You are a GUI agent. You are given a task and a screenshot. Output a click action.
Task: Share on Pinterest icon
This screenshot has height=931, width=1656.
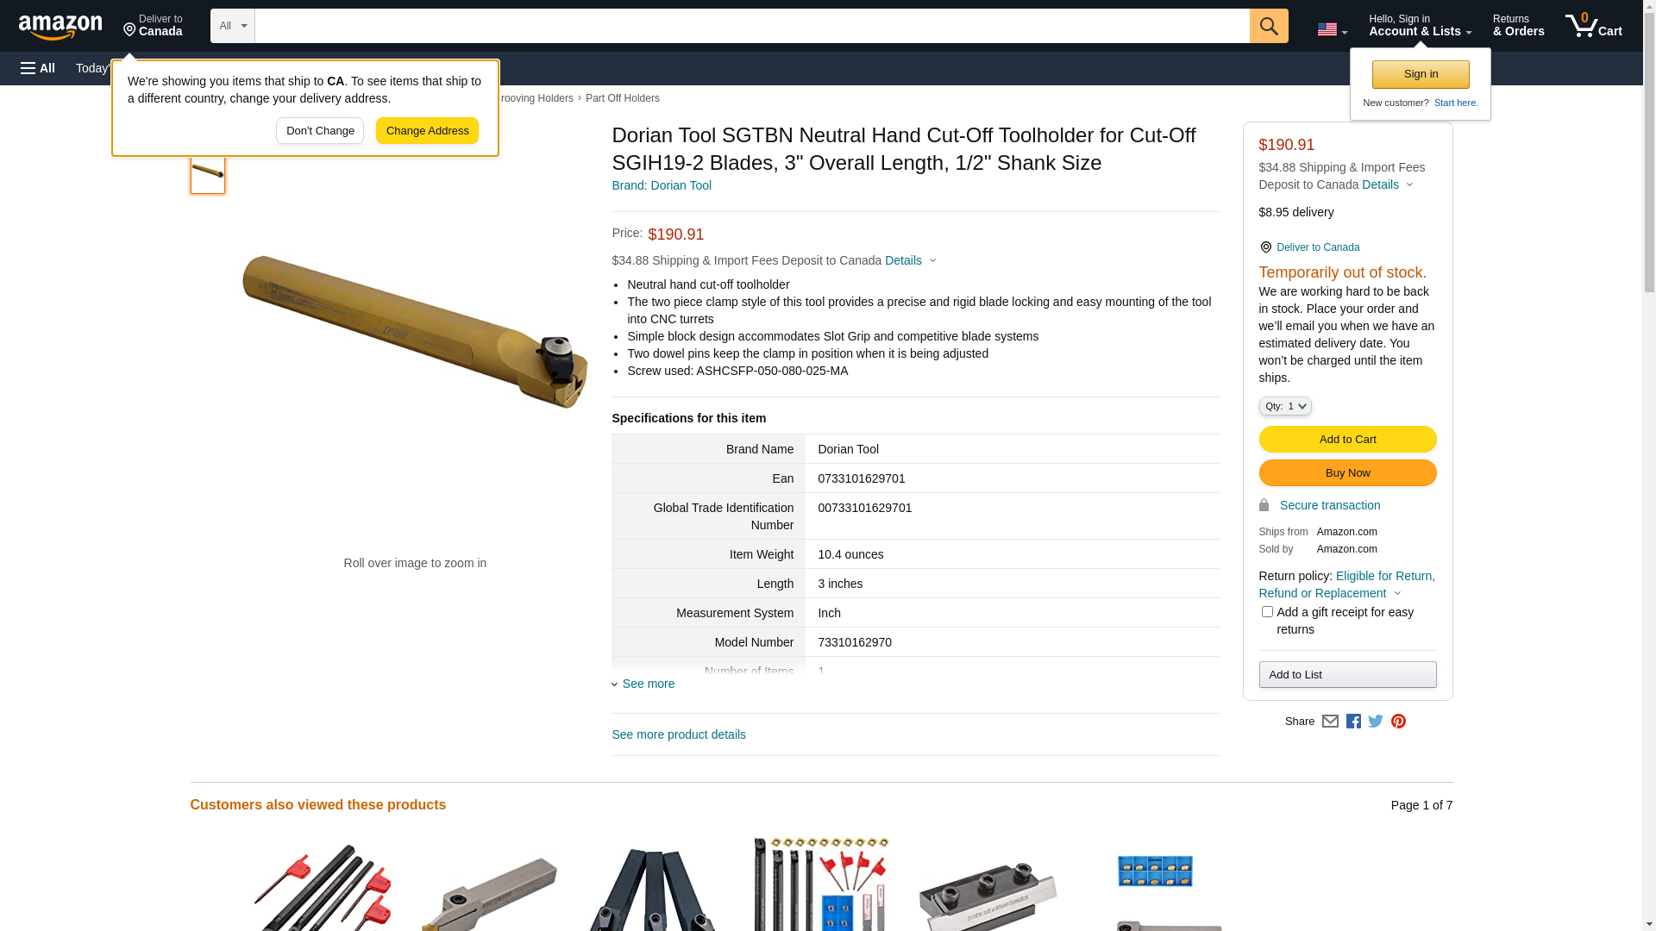pos(1398,722)
